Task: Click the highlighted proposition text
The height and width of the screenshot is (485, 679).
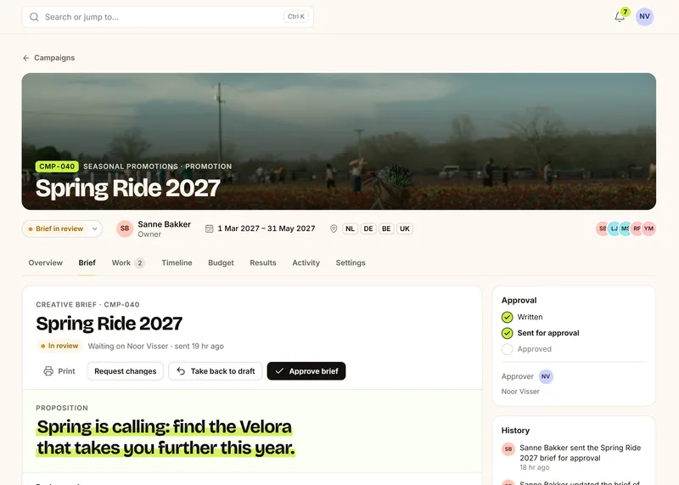Action: click(166, 437)
